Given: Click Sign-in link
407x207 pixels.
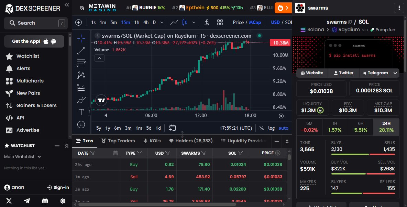Looking at the screenshot, I should [x=58, y=187].
